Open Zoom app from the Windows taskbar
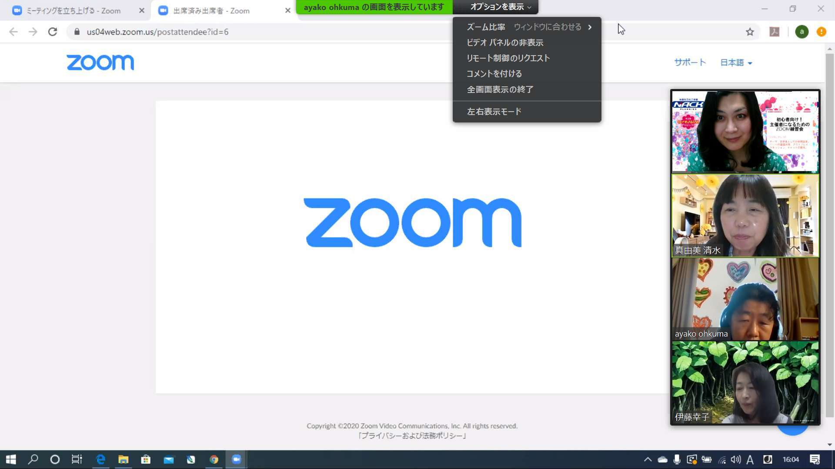The width and height of the screenshot is (835, 469). [x=236, y=459]
